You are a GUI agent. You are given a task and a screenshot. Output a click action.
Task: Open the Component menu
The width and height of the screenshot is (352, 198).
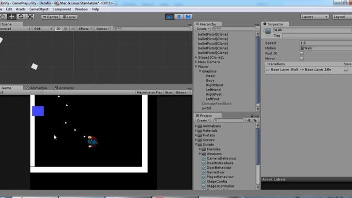62,9
